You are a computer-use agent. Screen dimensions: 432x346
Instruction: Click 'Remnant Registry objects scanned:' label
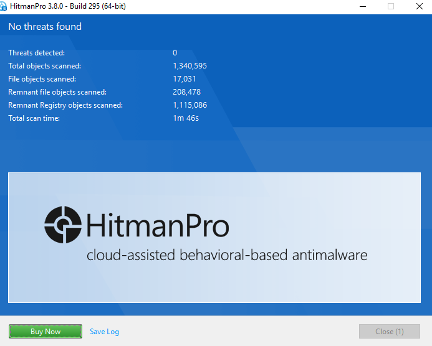point(65,105)
